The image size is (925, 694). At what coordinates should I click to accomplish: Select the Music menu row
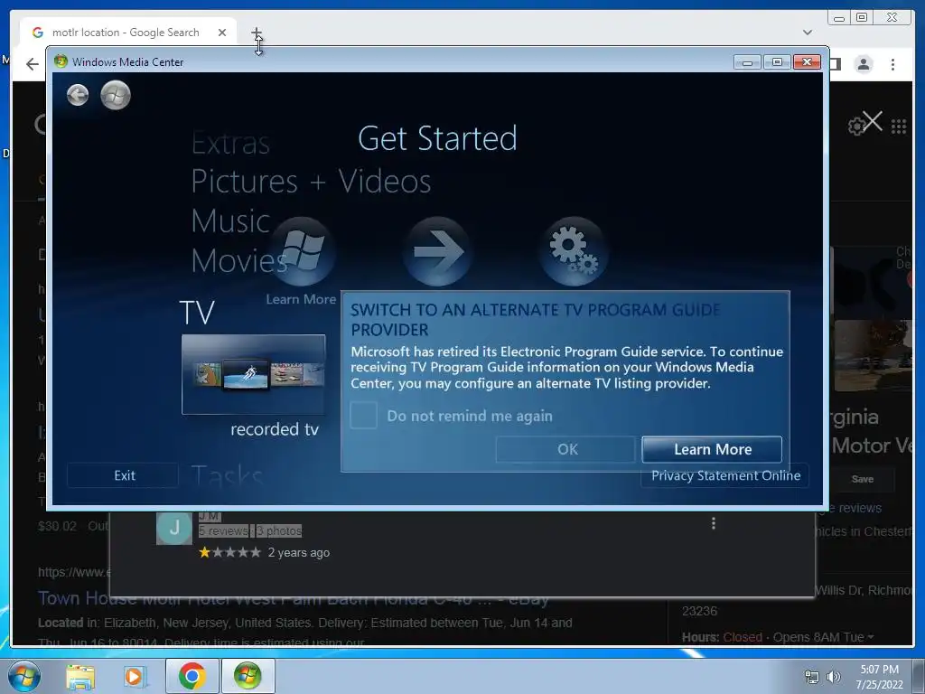pyautogui.click(x=230, y=221)
